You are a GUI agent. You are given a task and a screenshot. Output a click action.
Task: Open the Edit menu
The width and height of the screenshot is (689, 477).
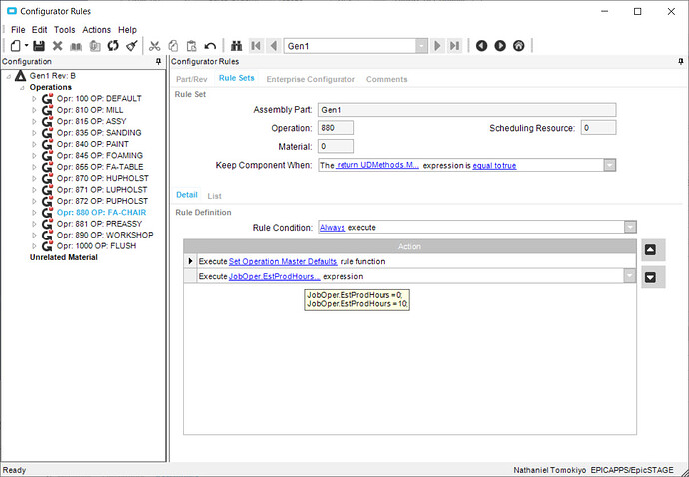click(39, 30)
